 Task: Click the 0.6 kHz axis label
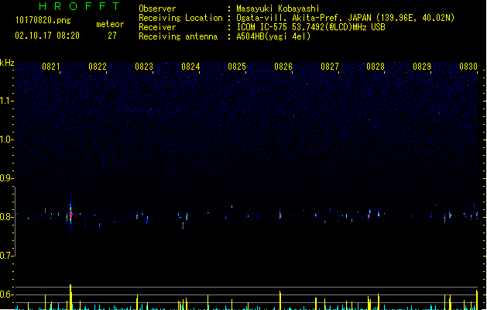click(6, 294)
